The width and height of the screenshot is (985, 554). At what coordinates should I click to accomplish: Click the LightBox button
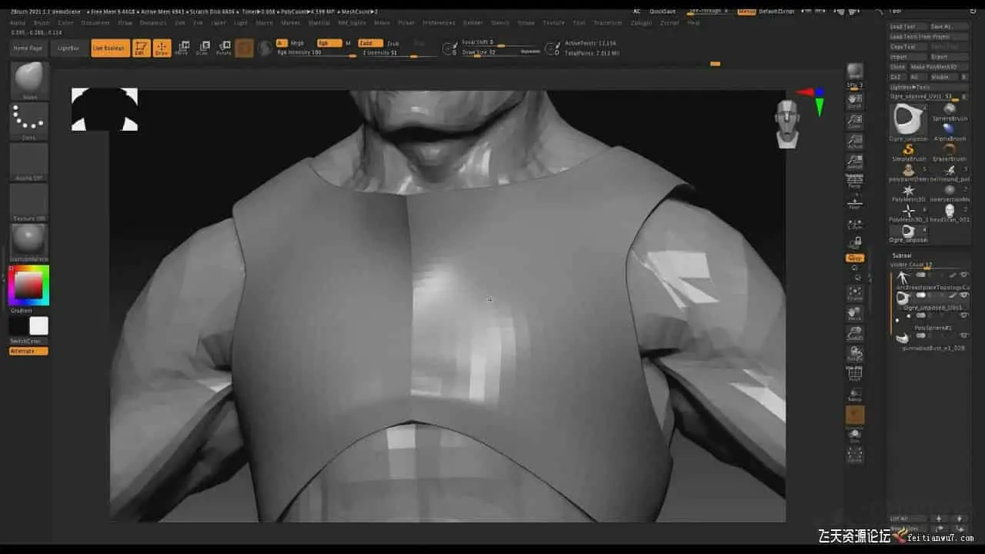click(68, 48)
